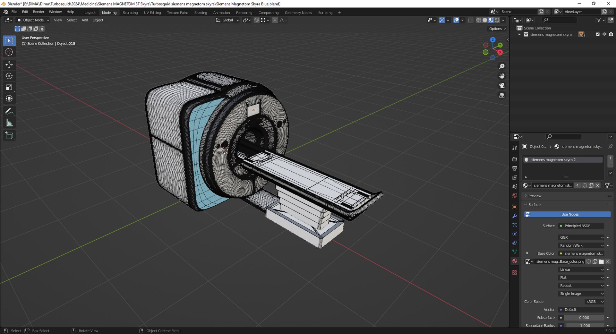The width and height of the screenshot is (616, 334).
Task: Click the pan view hand icon
Action: [x=502, y=76]
